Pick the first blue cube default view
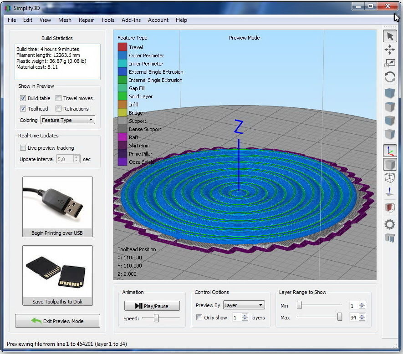403x354 pixels. coord(390,93)
